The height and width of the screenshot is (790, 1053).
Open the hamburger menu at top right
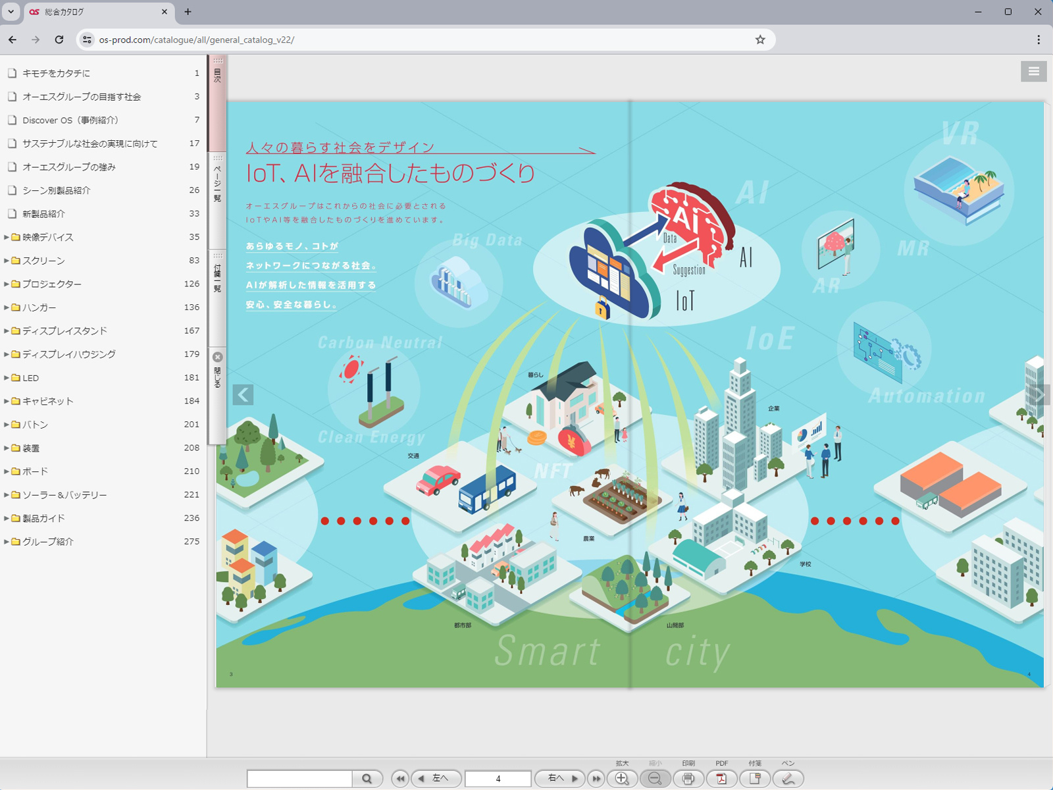click(x=1034, y=71)
